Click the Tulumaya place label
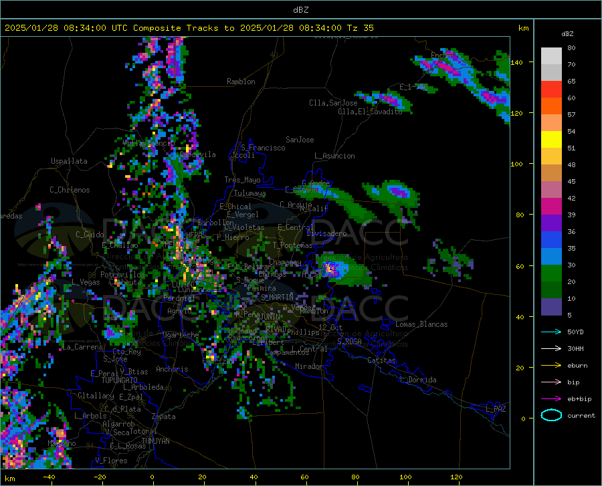 [x=249, y=193]
